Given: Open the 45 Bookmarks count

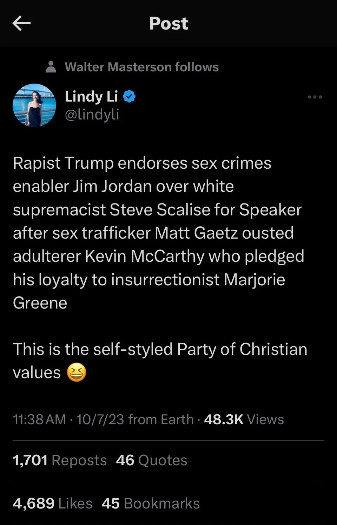Looking at the screenshot, I should 151,503.
